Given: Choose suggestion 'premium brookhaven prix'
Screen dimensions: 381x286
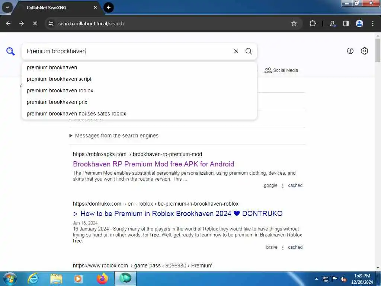Looking at the screenshot, I should [x=139, y=102].
